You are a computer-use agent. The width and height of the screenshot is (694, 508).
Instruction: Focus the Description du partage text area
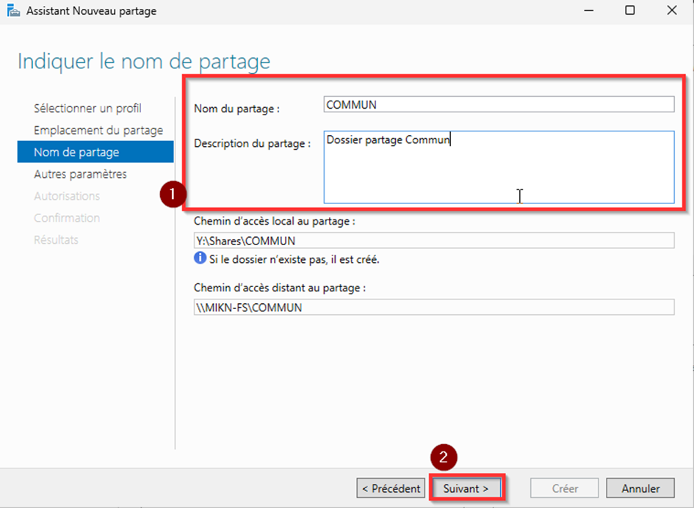tap(499, 167)
